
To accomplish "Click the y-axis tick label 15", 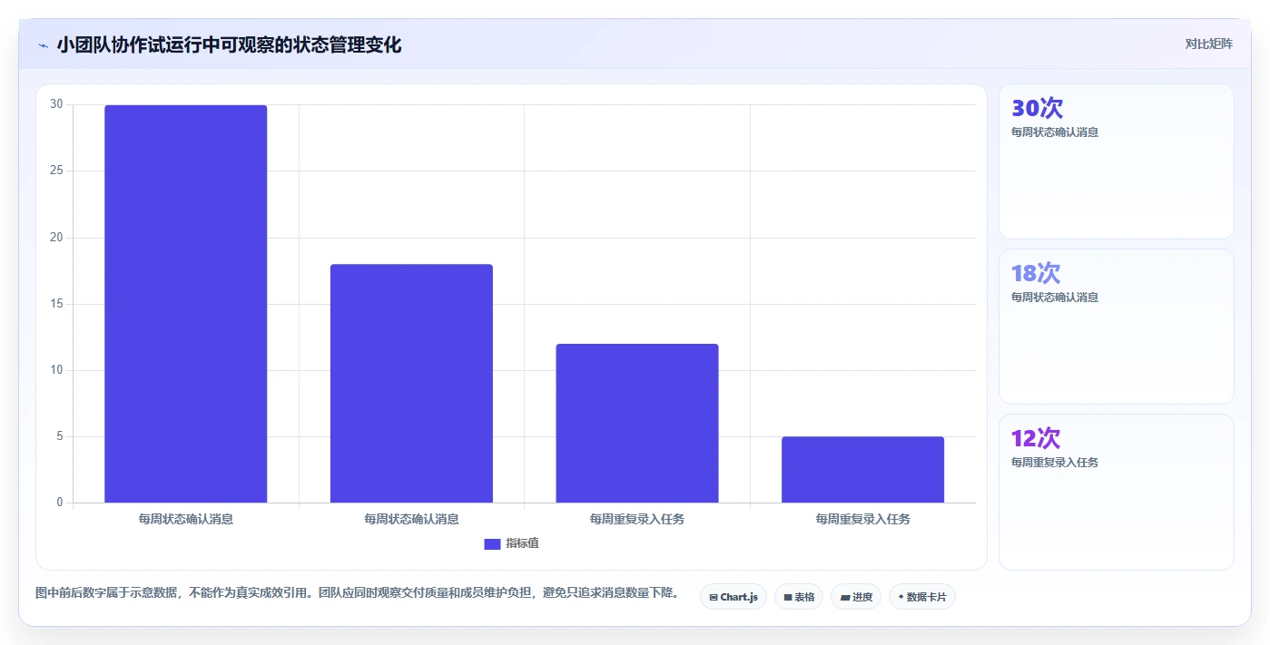I will [56, 304].
